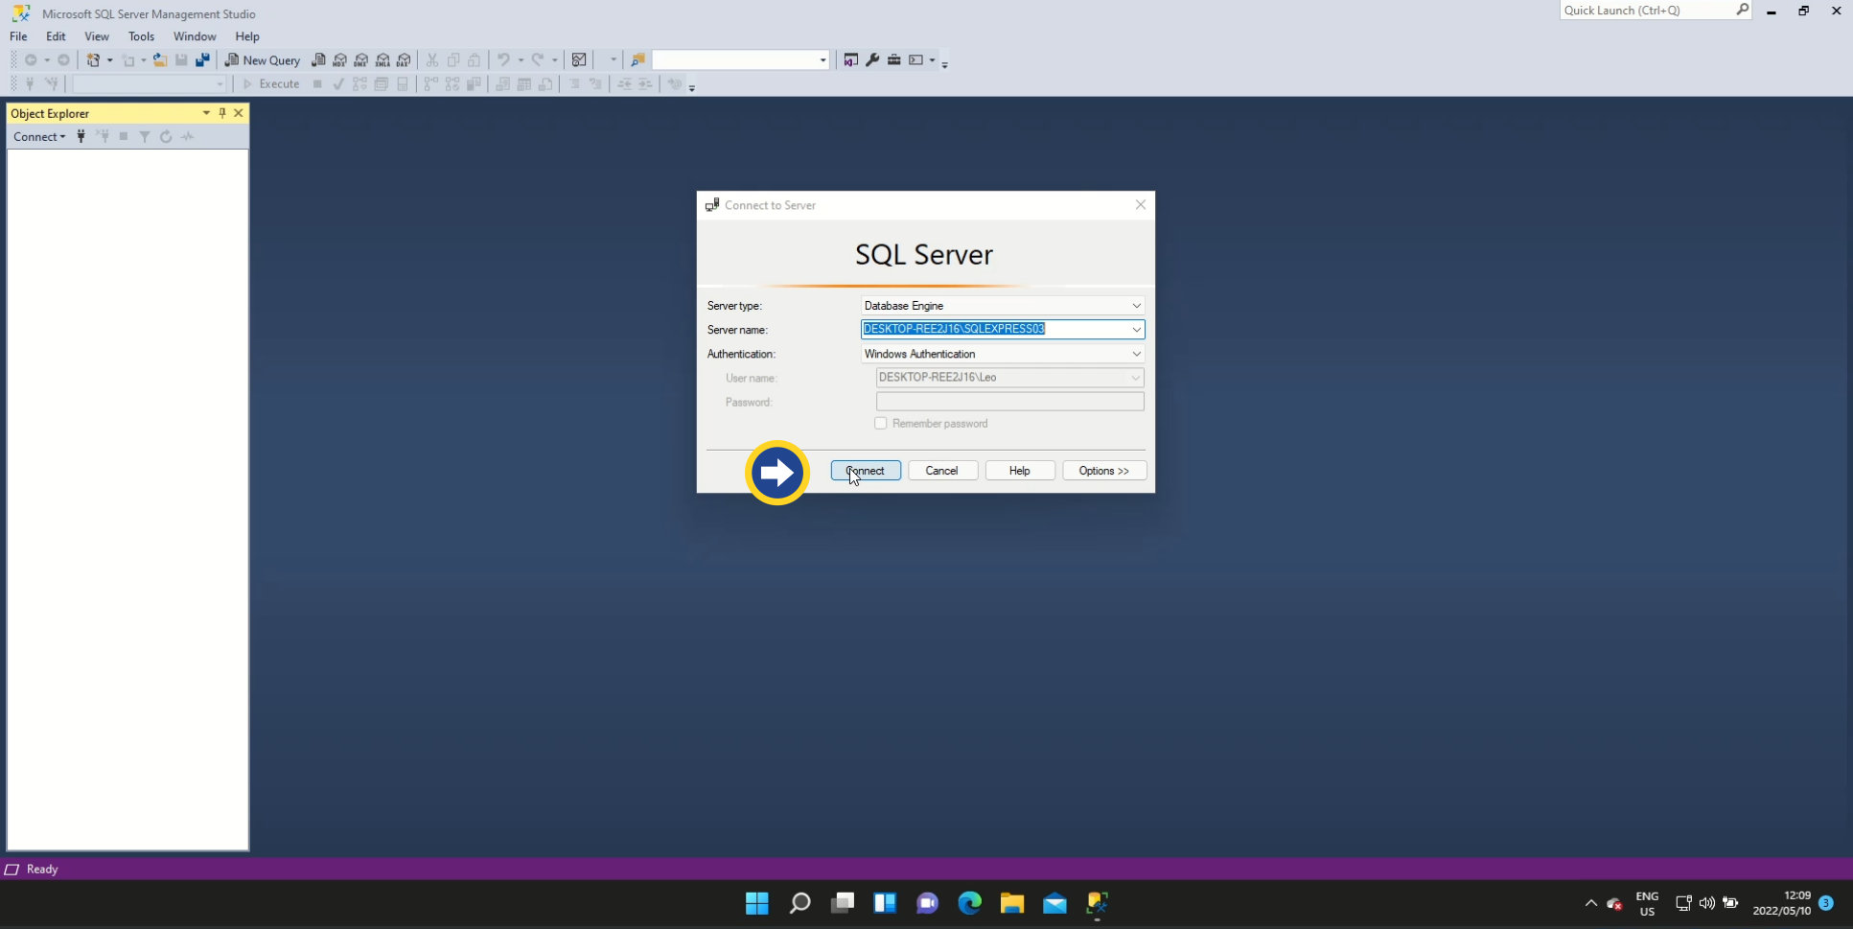The width and height of the screenshot is (1853, 929).
Task: Click the Stop icon in Object Explorer
Action: pyautogui.click(x=124, y=136)
